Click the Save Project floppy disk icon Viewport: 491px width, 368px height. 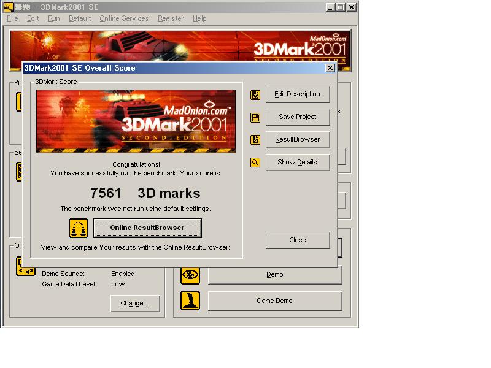pyautogui.click(x=255, y=118)
